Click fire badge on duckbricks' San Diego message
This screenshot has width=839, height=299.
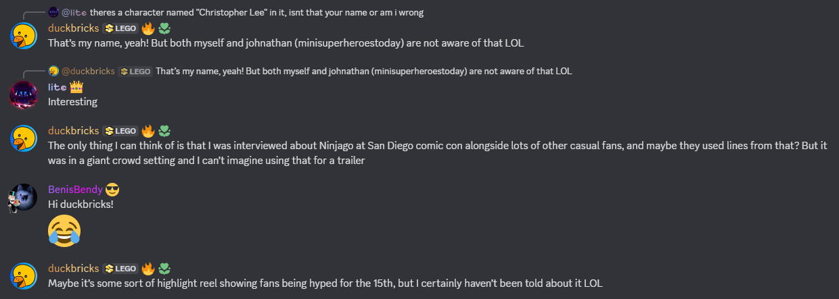point(148,131)
